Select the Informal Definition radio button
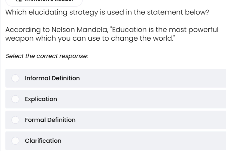226x151 pixels. pos(15,78)
